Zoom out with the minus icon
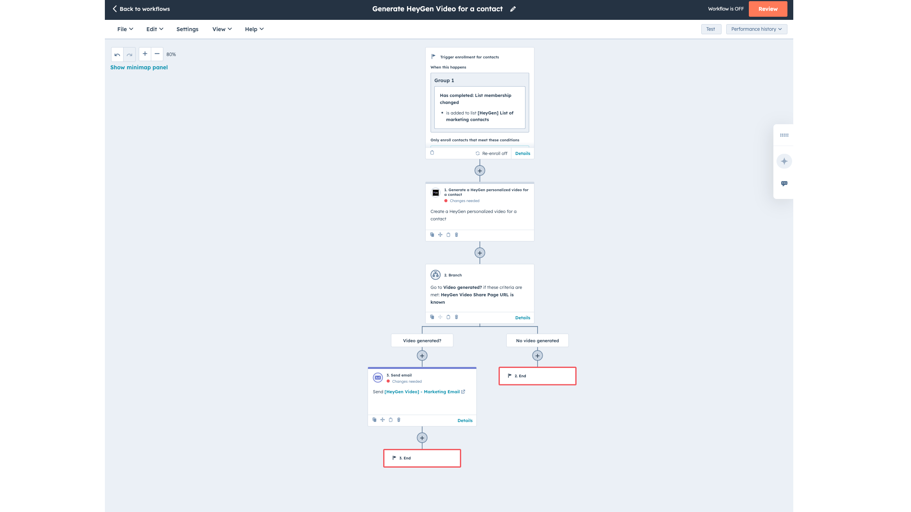The image size is (911, 512). pyautogui.click(x=157, y=54)
